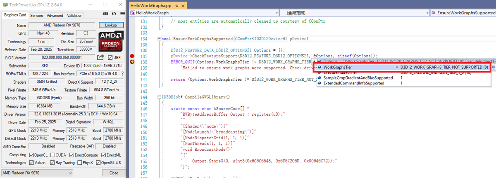Click the SampleCmpGradientAndBiasSupported datatip row
Viewport: 496px width, 178px height.
403,77
